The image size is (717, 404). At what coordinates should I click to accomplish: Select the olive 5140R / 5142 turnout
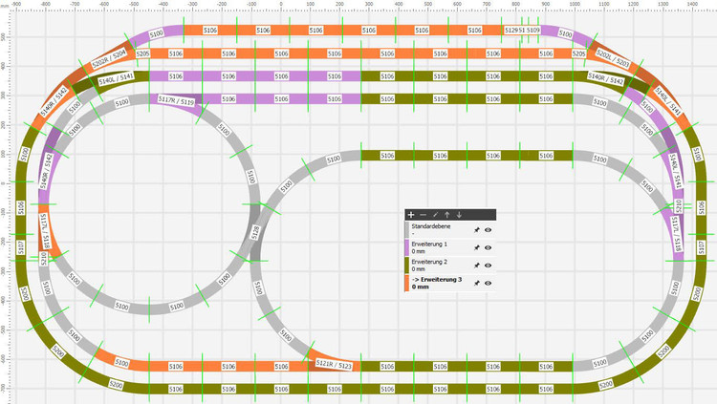point(605,78)
